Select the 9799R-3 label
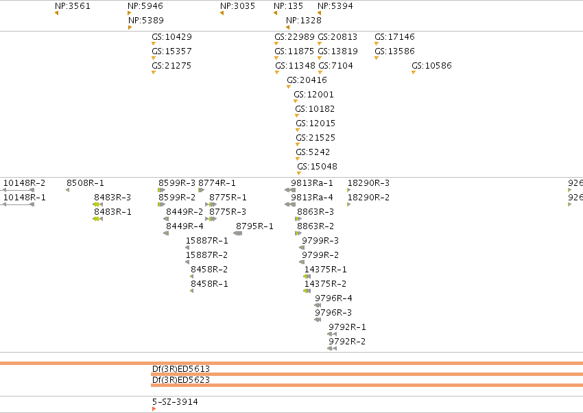This screenshot has height=413, width=583. 320,241
